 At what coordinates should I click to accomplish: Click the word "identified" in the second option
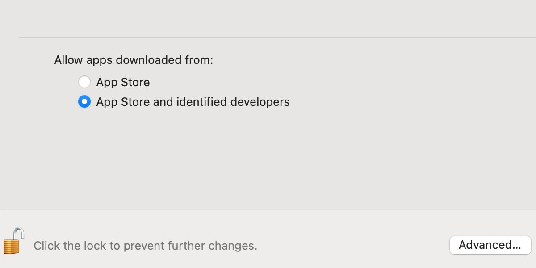pyautogui.click(x=202, y=102)
